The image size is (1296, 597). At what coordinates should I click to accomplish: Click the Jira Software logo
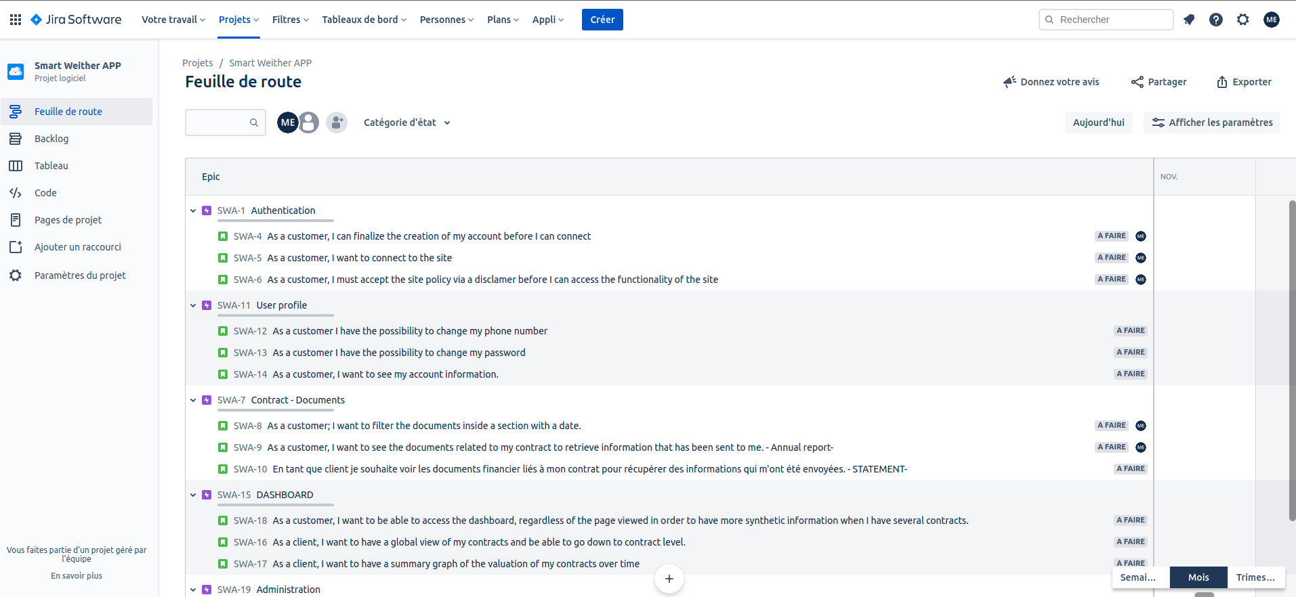(x=77, y=20)
